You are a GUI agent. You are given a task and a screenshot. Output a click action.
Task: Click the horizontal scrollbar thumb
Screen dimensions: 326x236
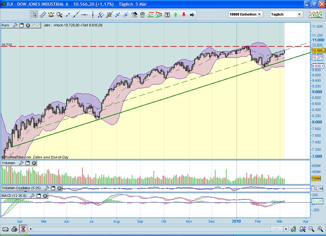coord(277,229)
